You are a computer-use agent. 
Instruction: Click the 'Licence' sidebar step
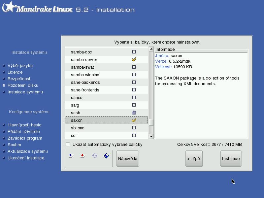coord(15,72)
